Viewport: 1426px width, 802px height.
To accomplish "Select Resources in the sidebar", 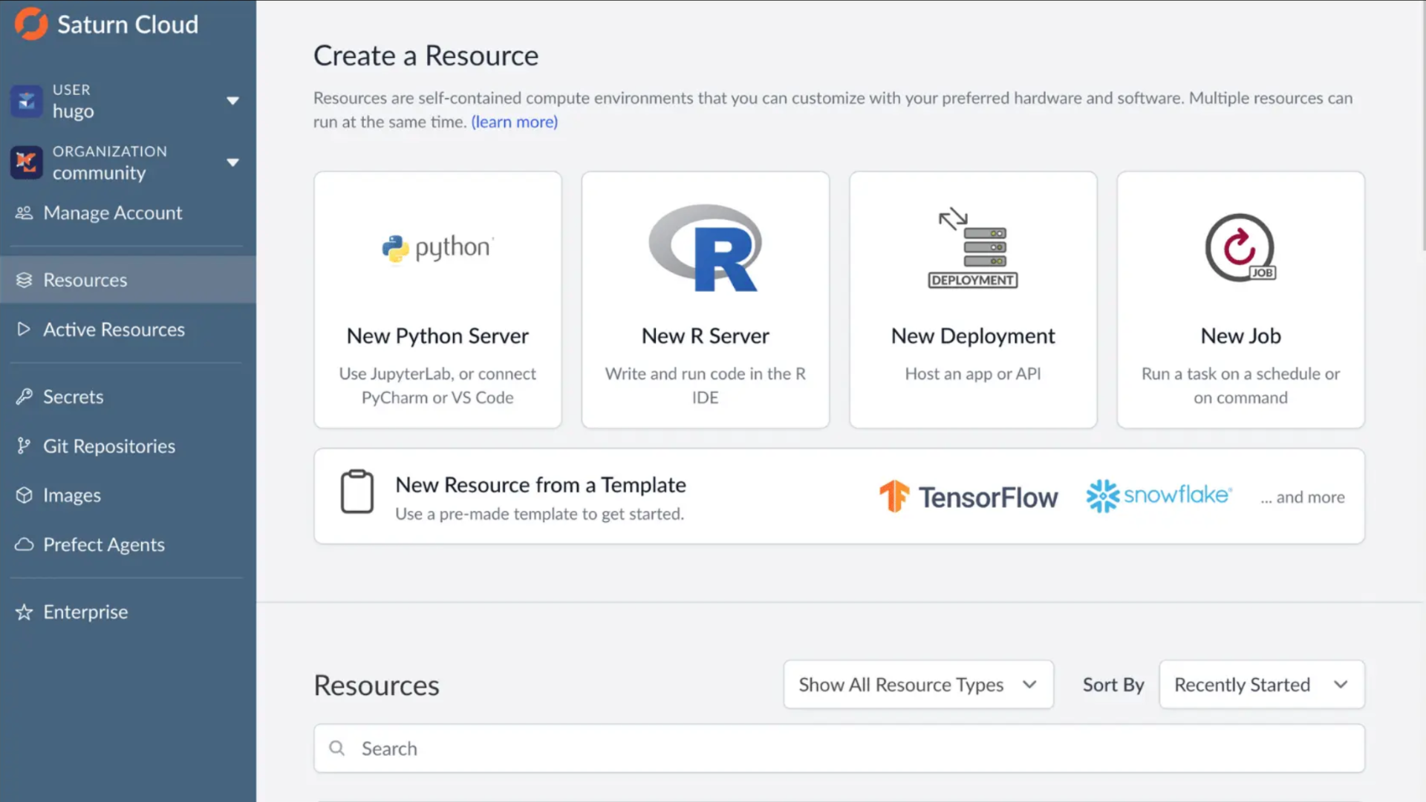I will (x=128, y=280).
